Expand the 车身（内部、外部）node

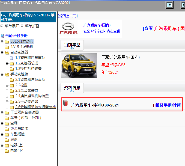click(2, 118)
